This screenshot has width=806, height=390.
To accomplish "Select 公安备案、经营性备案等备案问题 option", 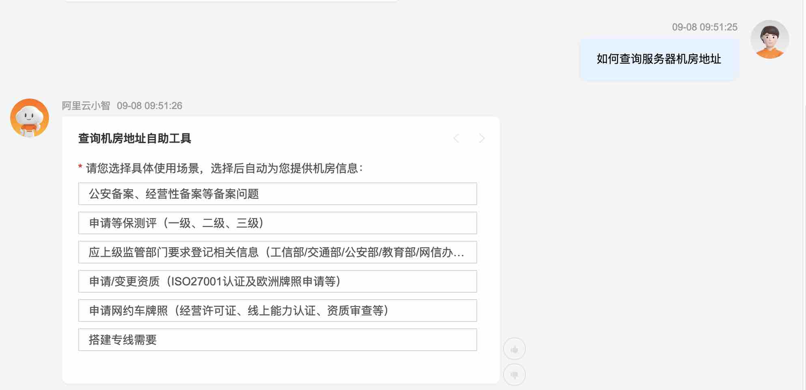I will tap(277, 194).
